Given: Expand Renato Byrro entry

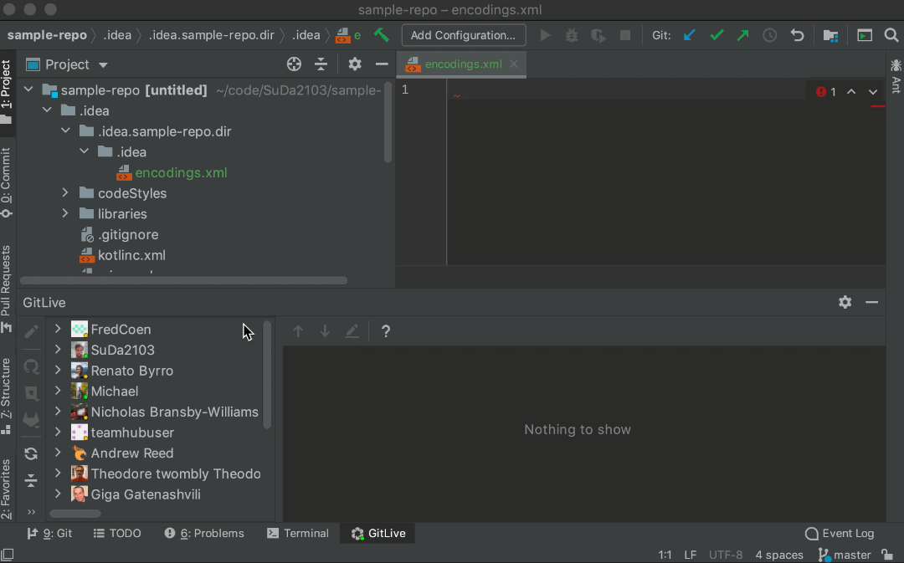Looking at the screenshot, I should click(58, 370).
